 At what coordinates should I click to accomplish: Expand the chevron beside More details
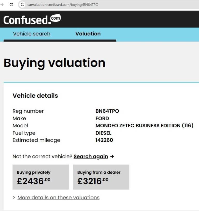point(14,198)
